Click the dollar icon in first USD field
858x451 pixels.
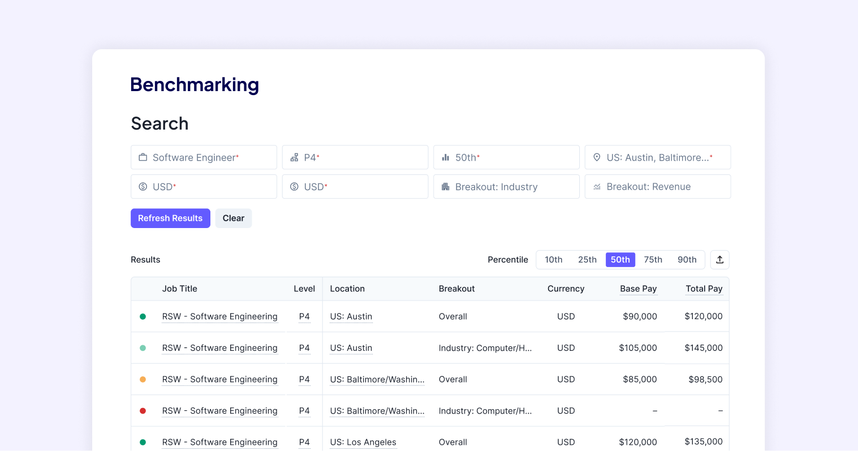(143, 187)
